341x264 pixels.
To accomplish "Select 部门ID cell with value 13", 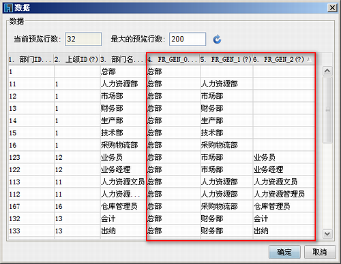I will 31,109.
